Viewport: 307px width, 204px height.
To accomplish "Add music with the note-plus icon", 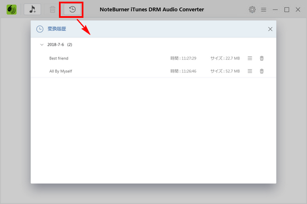I will (32, 9).
